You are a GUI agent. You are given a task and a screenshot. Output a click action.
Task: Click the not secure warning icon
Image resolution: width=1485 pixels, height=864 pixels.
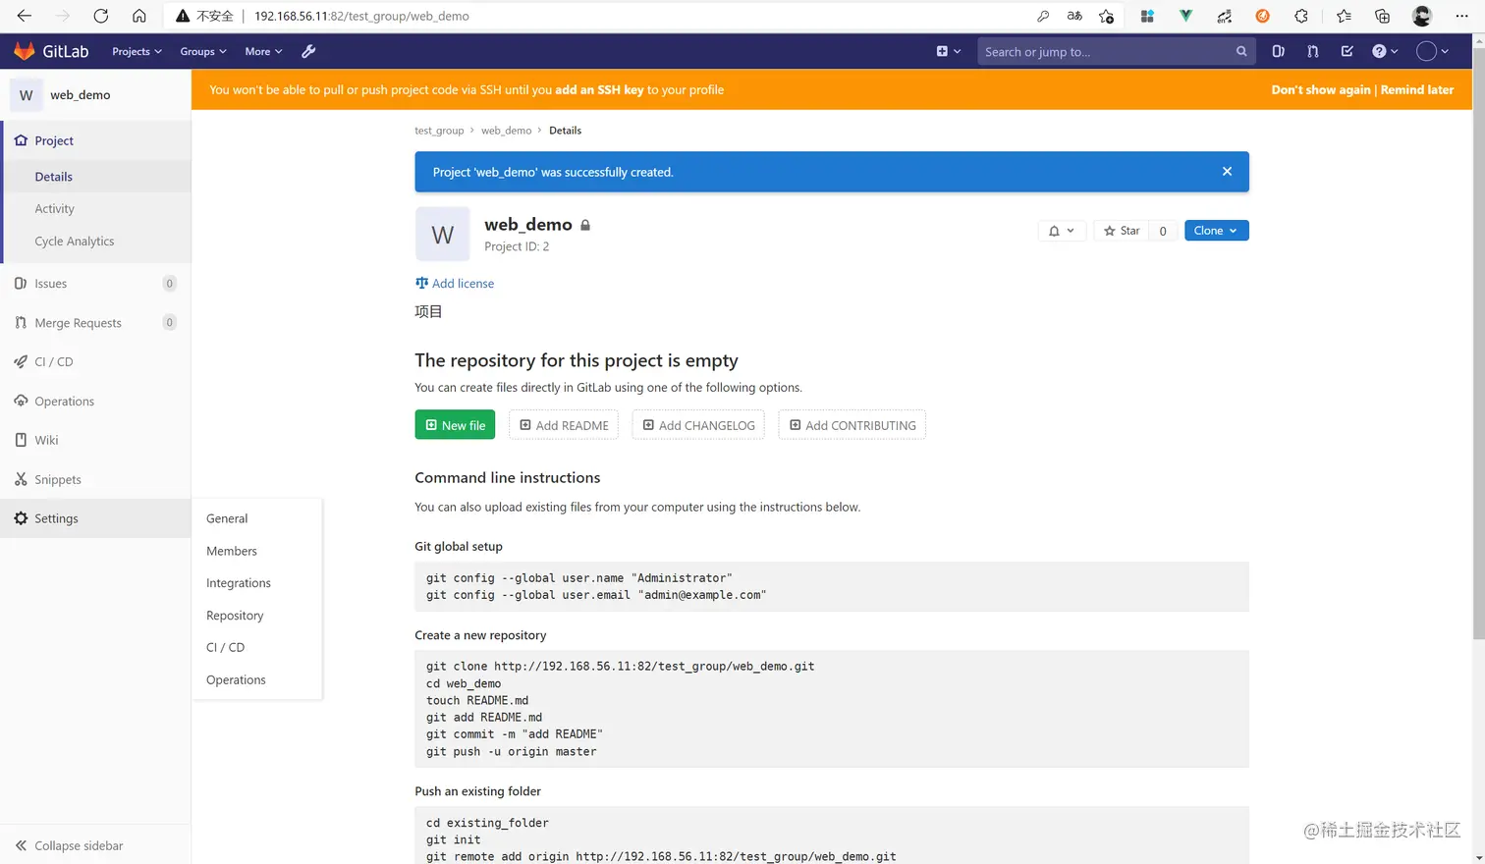pyautogui.click(x=183, y=16)
